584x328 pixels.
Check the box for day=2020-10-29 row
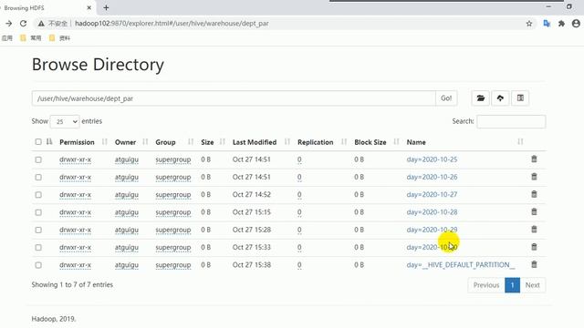point(38,230)
